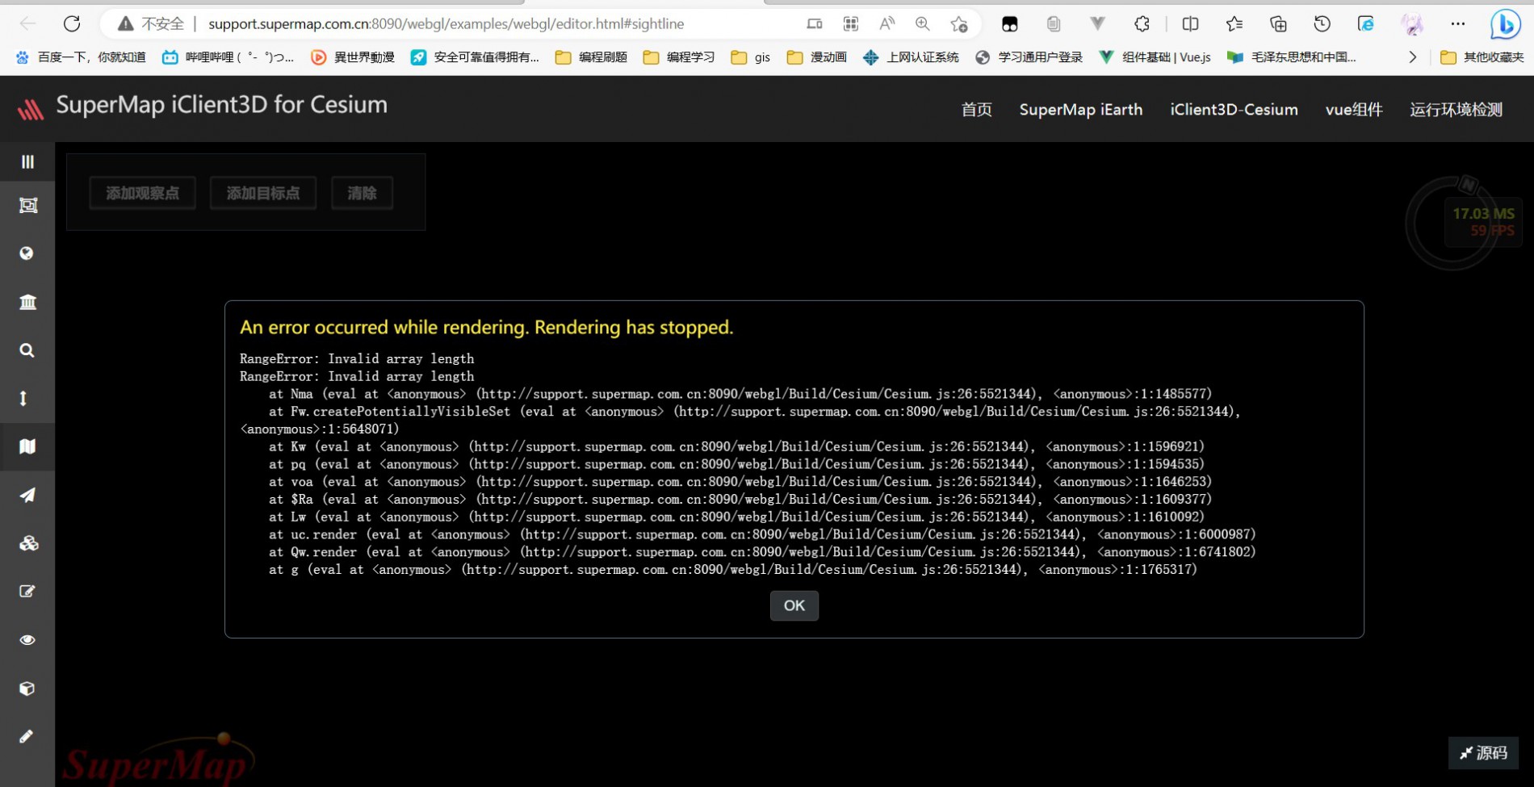
Task: Open iClient3D-Cesium nav item
Action: 1234,110
